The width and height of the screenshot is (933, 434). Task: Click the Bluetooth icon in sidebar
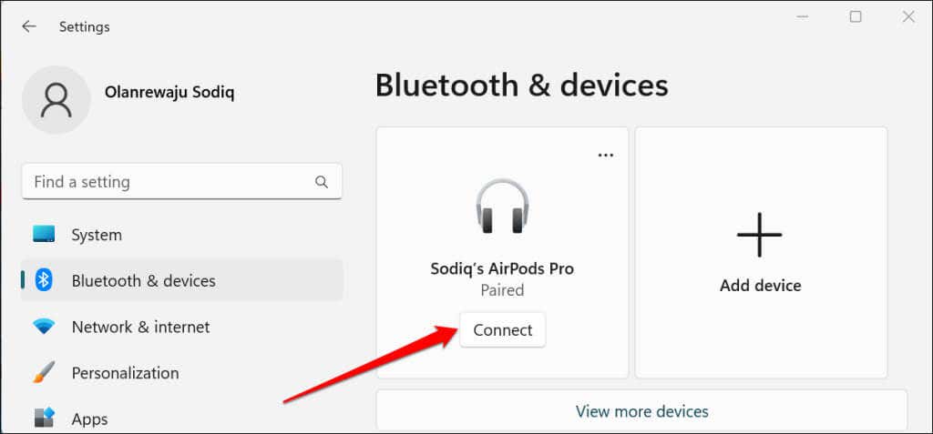click(x=44, y=280)
